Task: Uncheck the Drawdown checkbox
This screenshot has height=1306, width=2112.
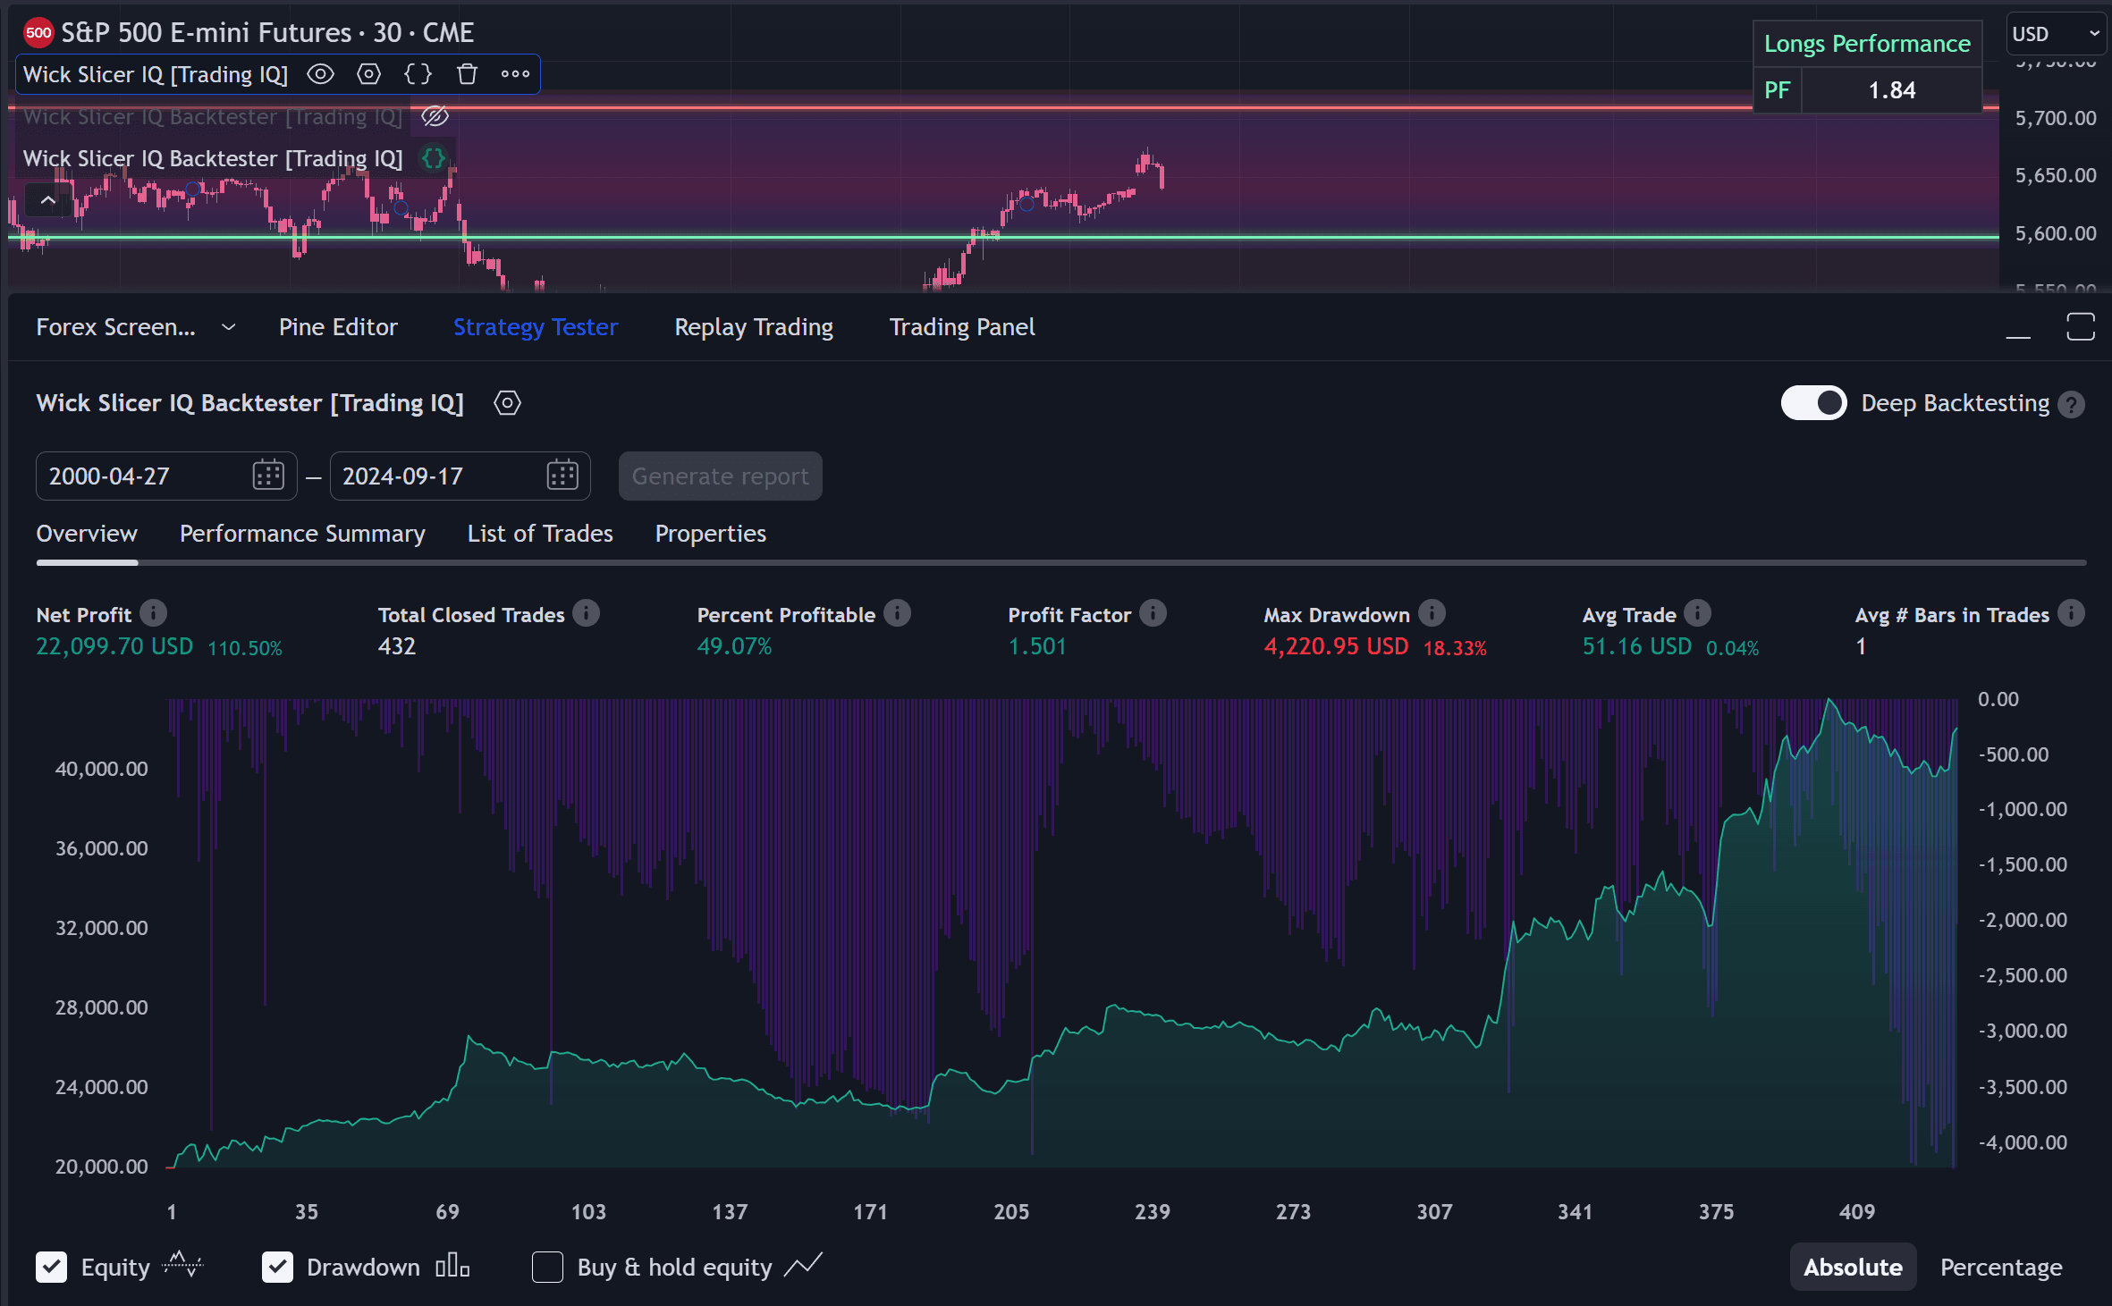Action: [277, 1267]
